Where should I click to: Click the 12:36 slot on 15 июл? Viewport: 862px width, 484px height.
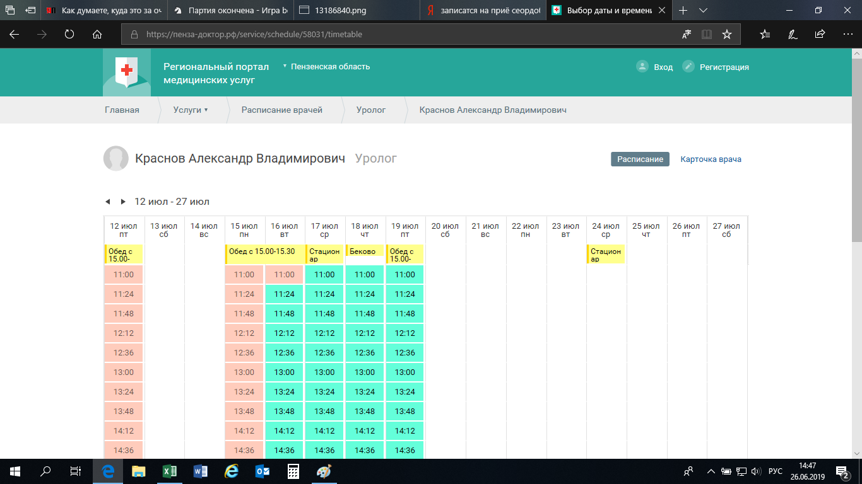pos(244,353)
